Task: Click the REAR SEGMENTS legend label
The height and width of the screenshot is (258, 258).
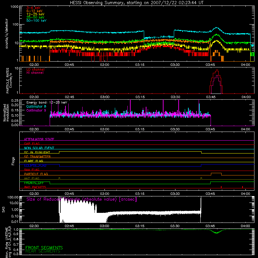Action: [43, 251]
